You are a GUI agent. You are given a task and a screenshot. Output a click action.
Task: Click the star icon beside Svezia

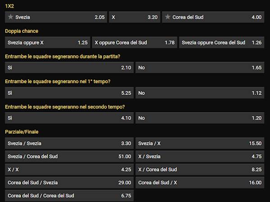pos(10,17)
